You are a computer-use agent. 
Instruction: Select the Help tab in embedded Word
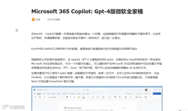pos(88,94)
